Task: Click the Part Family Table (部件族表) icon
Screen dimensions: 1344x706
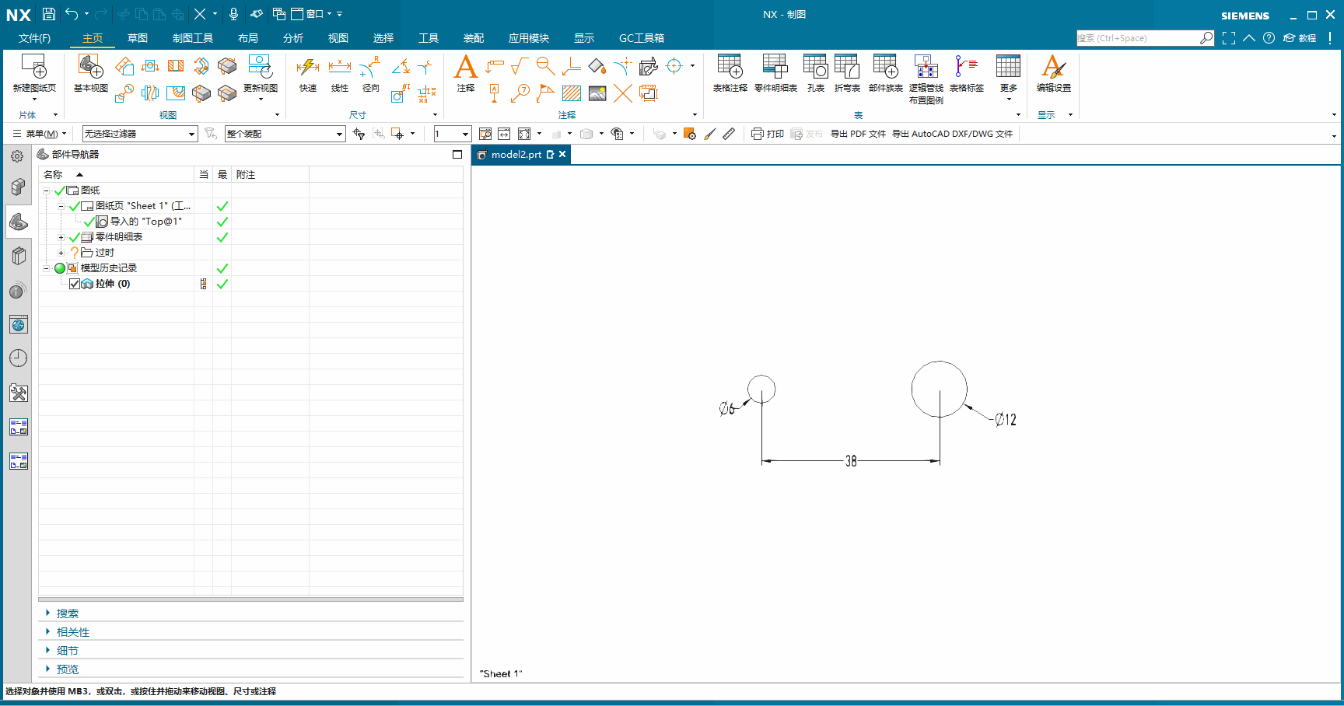Action: pyautogui.click(x=885, y=68)
